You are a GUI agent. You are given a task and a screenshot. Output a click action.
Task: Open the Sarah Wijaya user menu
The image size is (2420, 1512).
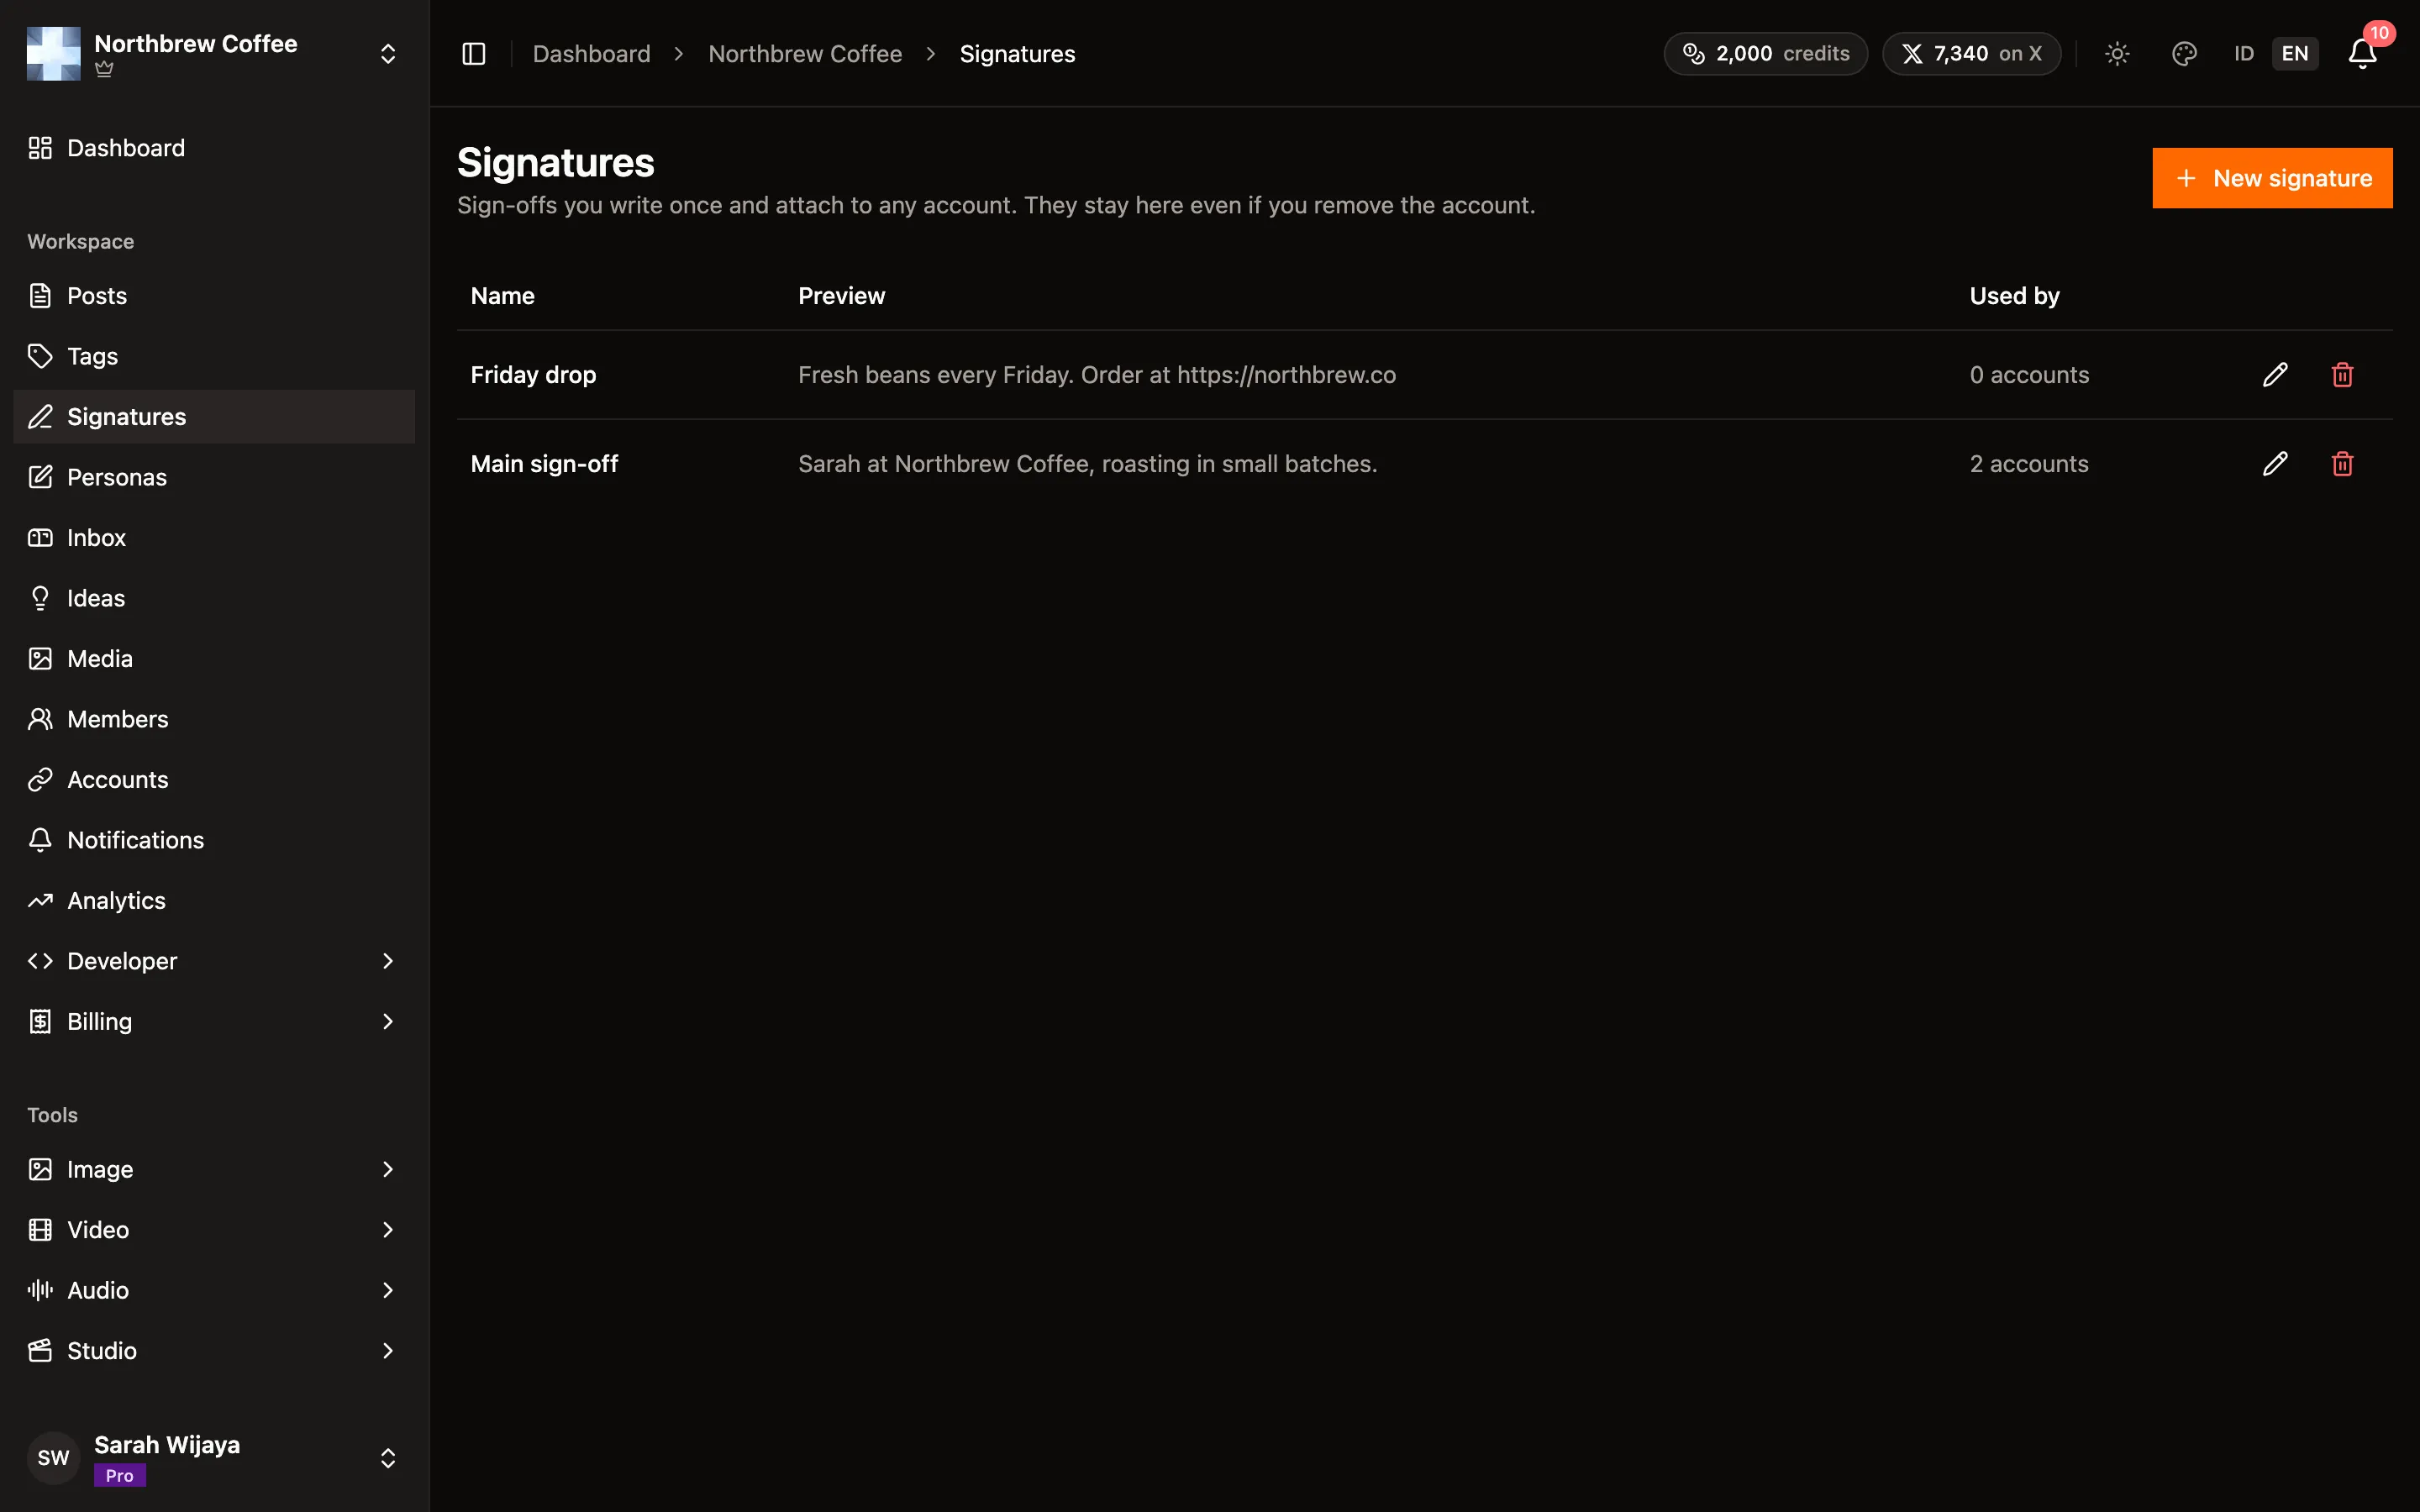pyautogui.click(x=214, y=1458)
